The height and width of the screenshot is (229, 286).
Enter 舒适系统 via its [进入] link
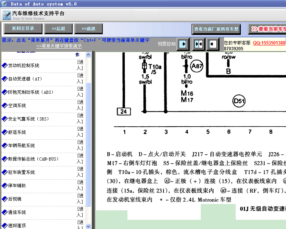(80, 132)
